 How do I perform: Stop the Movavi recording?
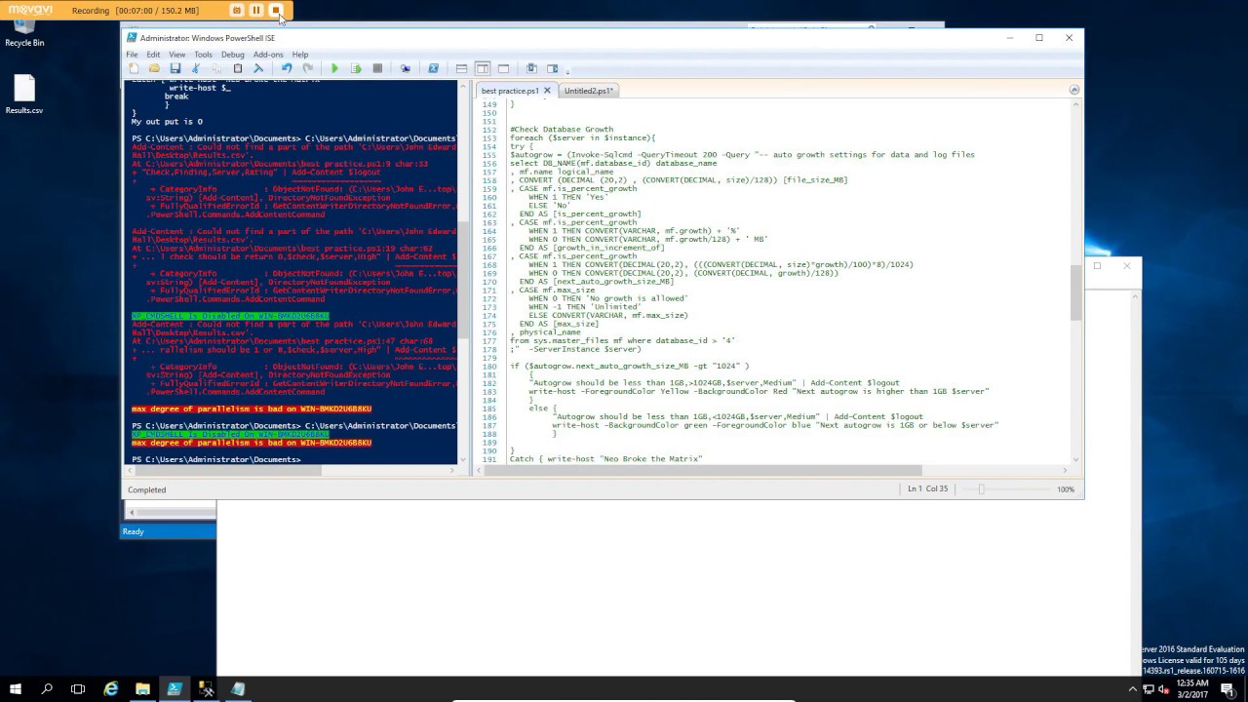pyautogui.click(x=276, y=10)
